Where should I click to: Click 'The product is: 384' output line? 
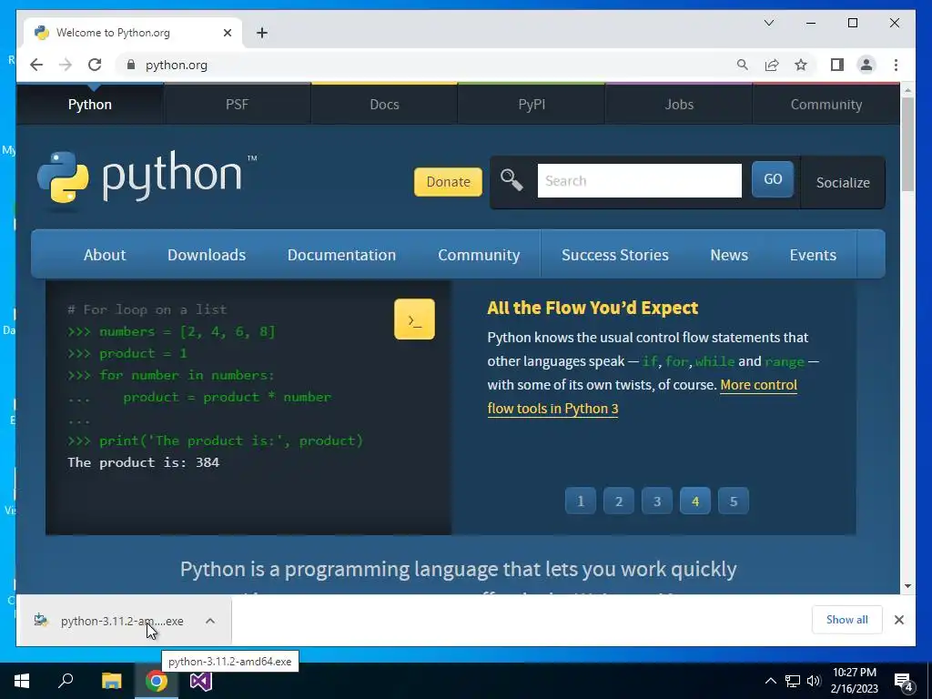pos(143,462)
